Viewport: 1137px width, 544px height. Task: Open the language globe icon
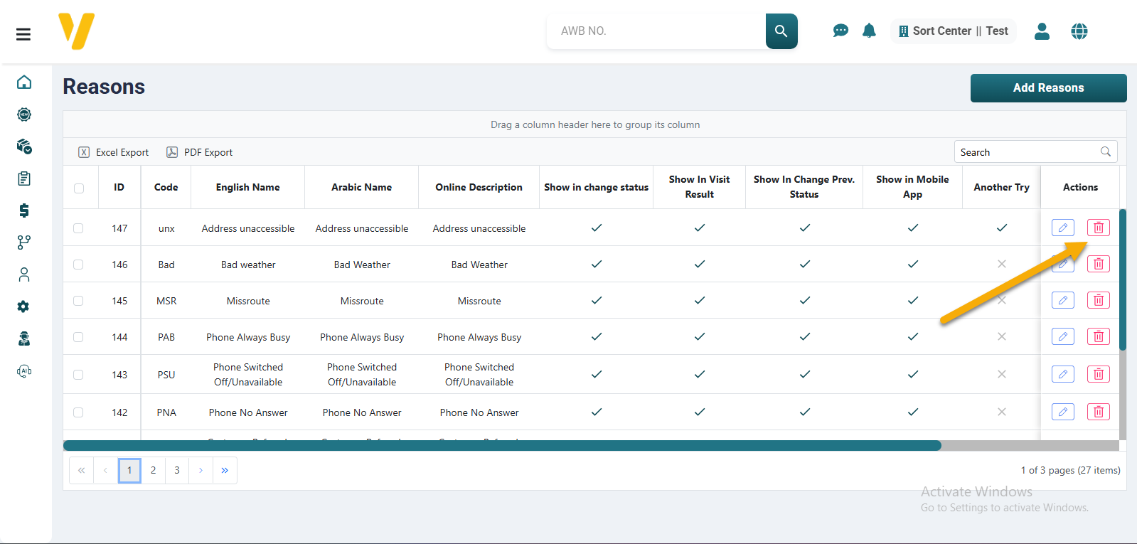coord(1079,31)
